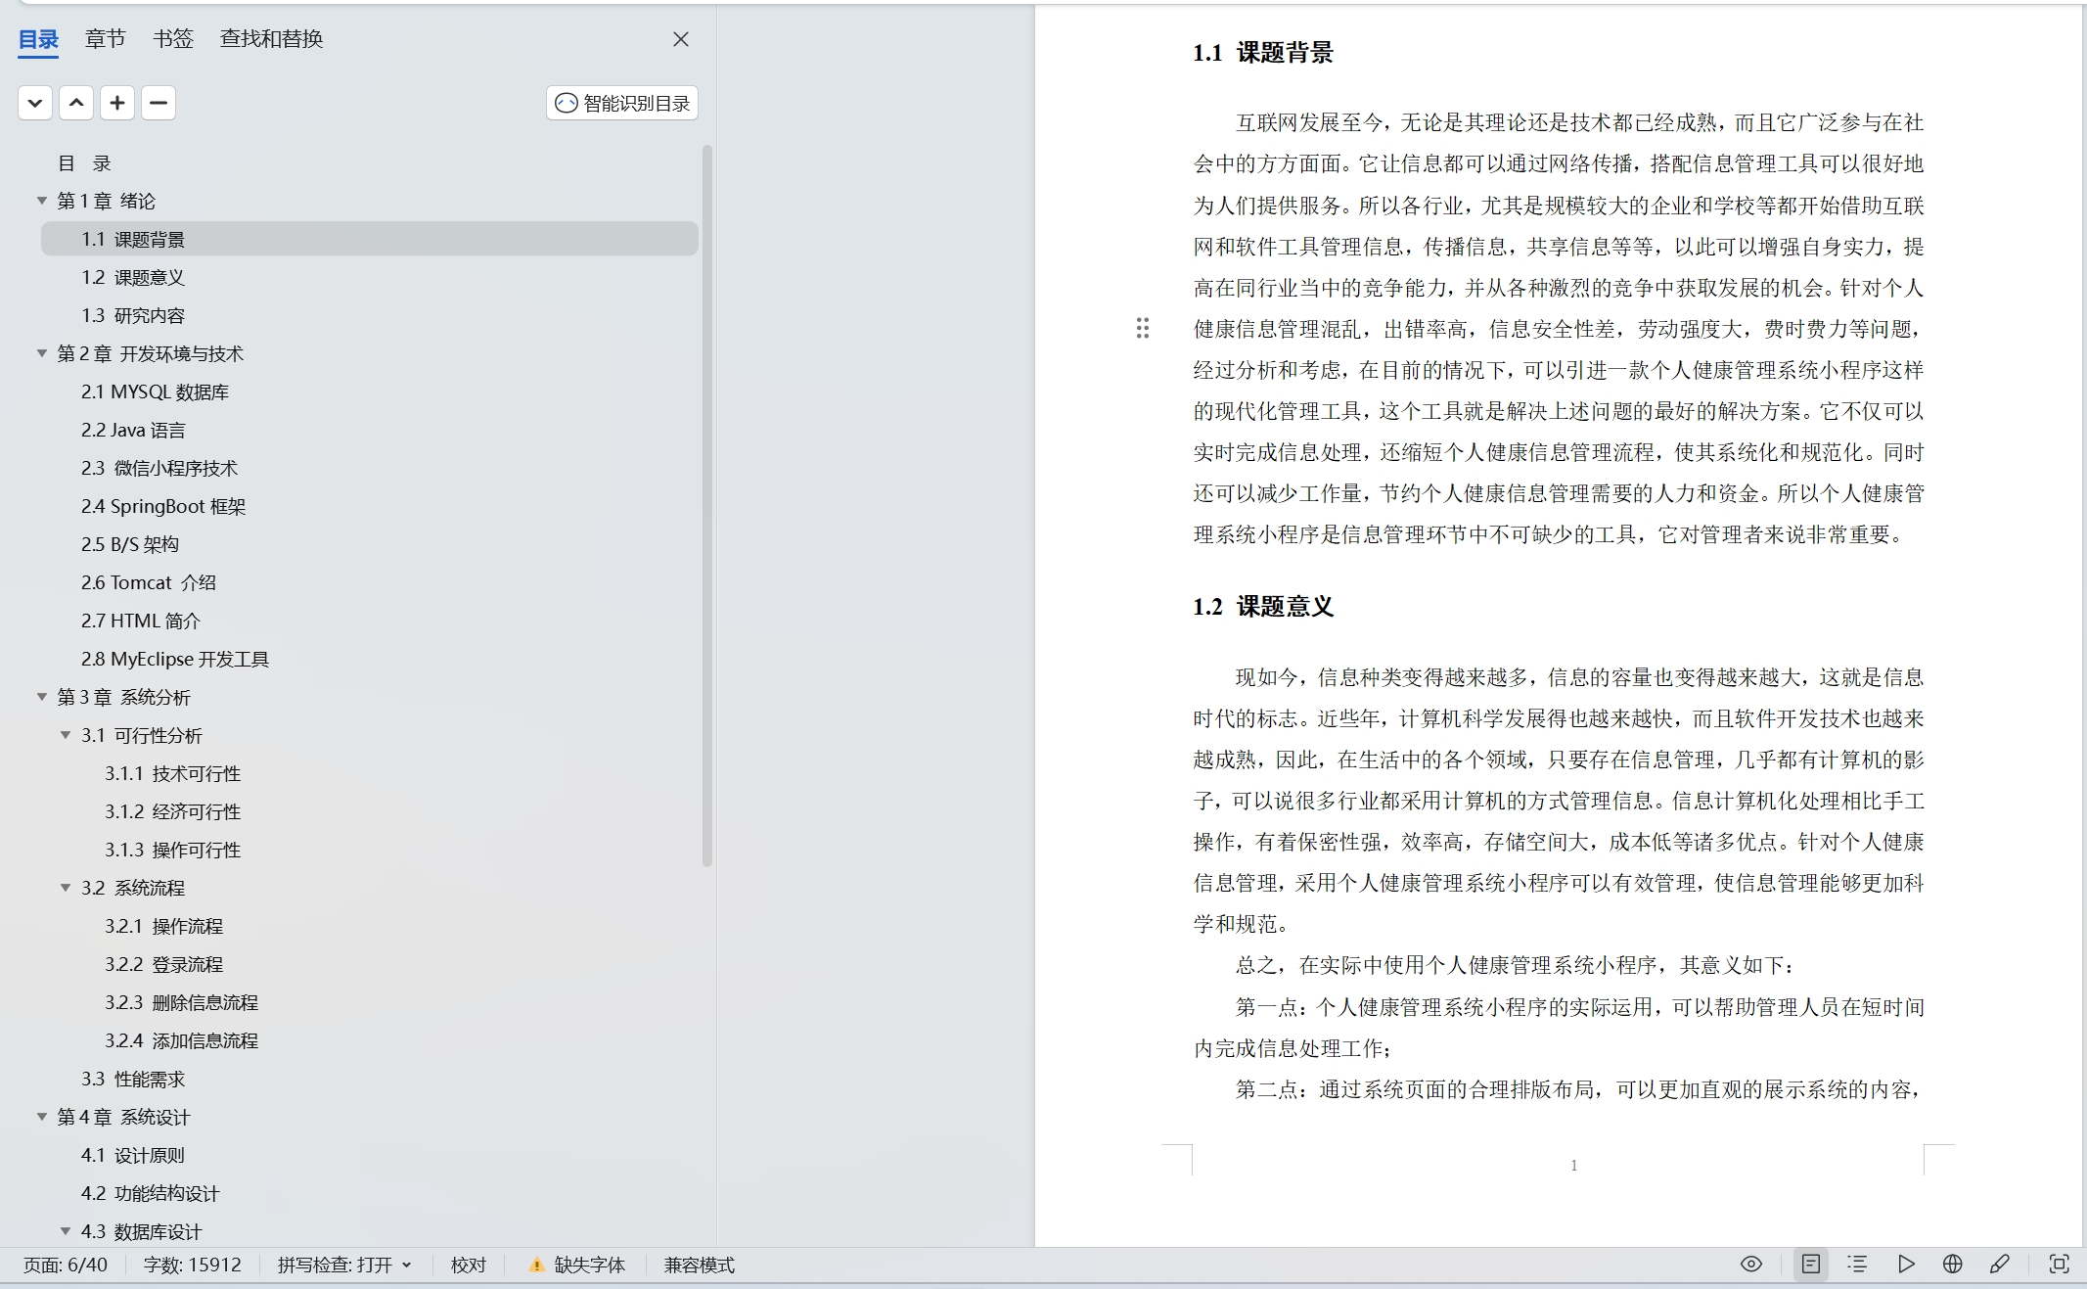
Task: Enable eye protection mode icon
Action: pyautogui.click(x=1751, y=1264)
